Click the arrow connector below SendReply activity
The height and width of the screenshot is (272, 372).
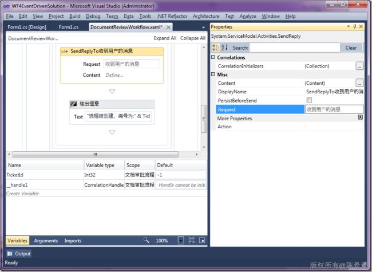pos(112,92)
